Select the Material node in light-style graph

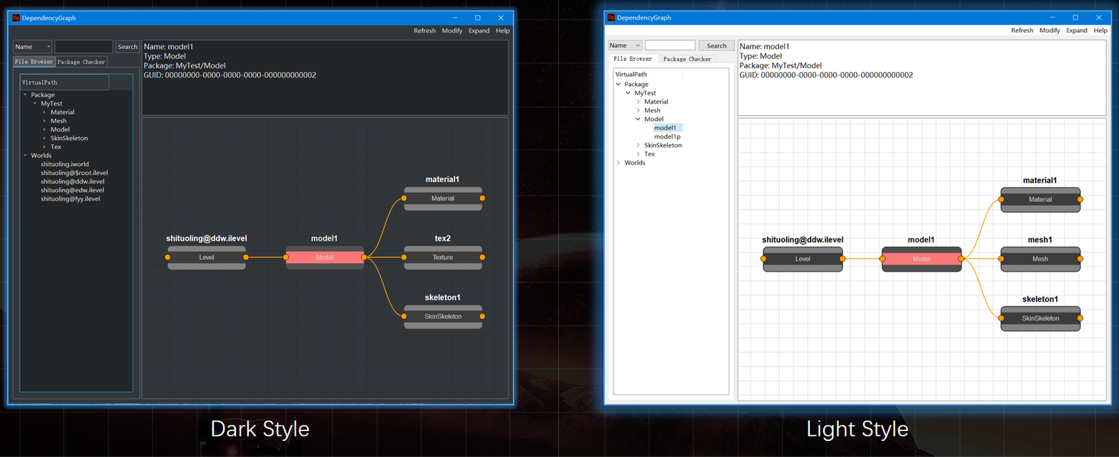click(1040, 199)
